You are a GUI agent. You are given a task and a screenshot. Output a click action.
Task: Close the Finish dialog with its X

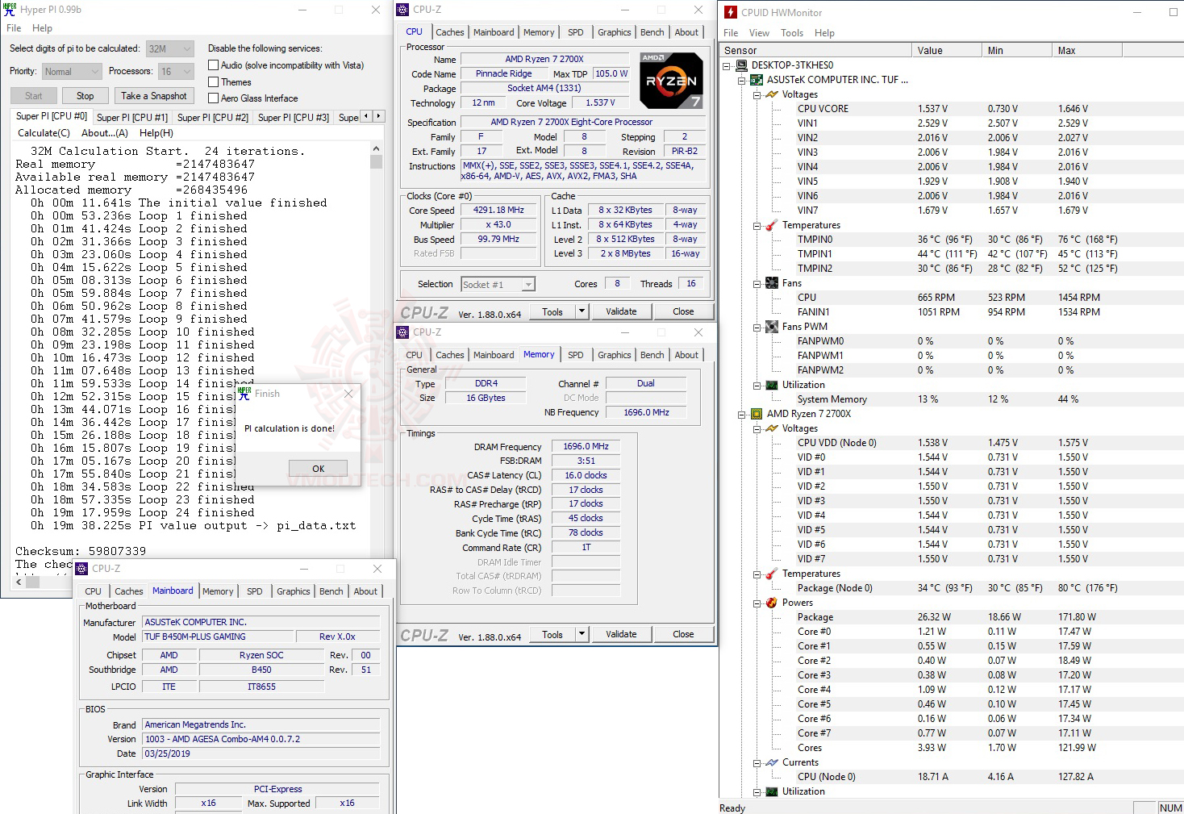pyautogui.click(x=348, y=394)
